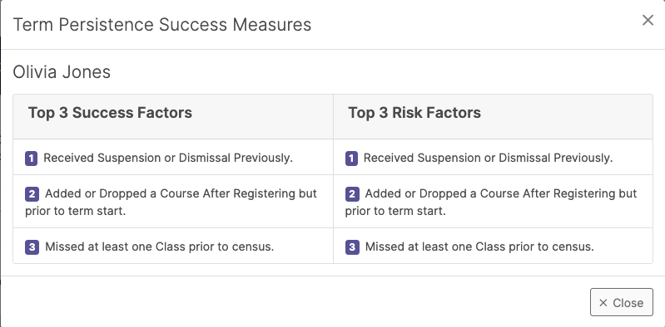Click badge 1 in Success Factors column
The height and width of the screenshot is (327, 665).
pos(31,159)
